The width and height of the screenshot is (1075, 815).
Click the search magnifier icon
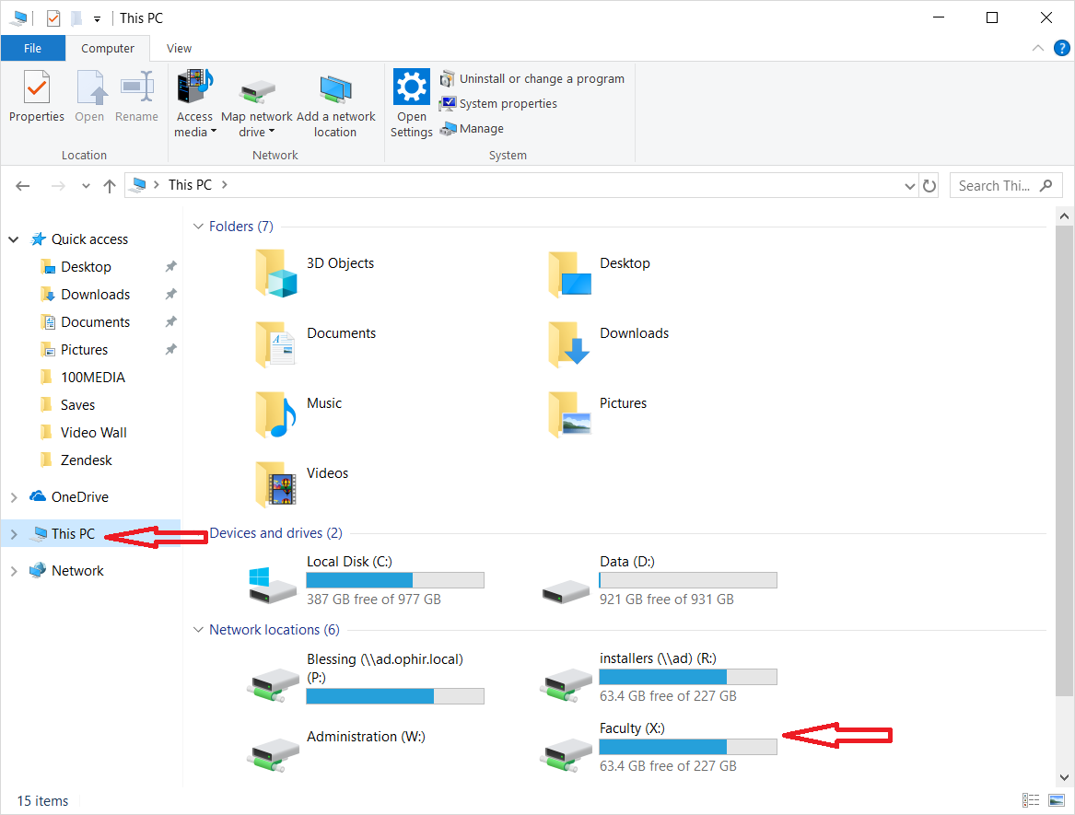(x=1046, y=186)
